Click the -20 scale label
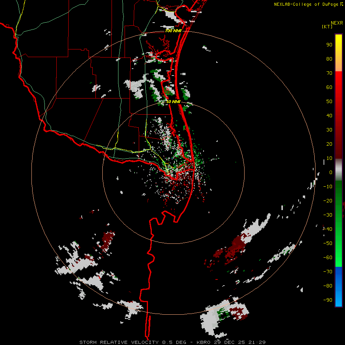The image size is (345, 345). [x=328, y=201]
